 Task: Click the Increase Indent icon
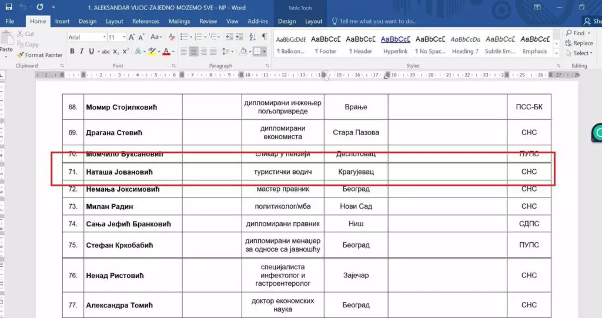point(239,37)
